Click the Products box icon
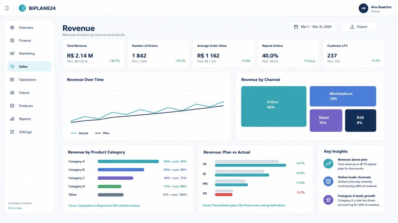 coord(12,106)
